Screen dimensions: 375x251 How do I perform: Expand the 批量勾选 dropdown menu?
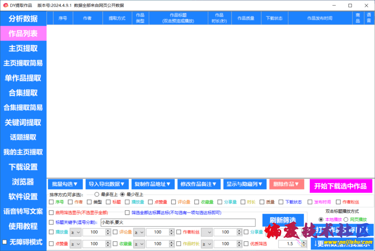pyautogui.click(x=65, y=184)
